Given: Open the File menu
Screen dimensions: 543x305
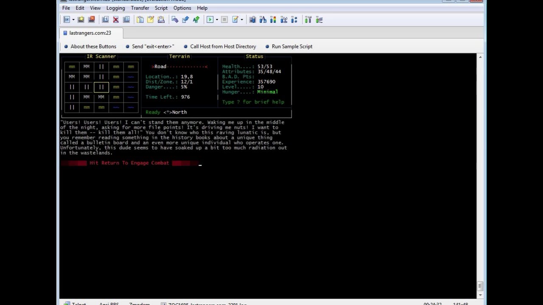Looking at the screenshot, I should coord(66,8).
